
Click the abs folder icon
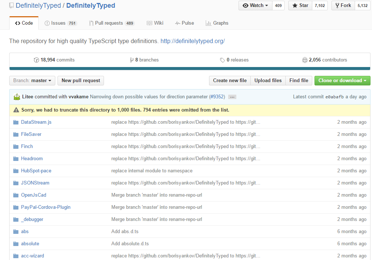tap(16, 232)
